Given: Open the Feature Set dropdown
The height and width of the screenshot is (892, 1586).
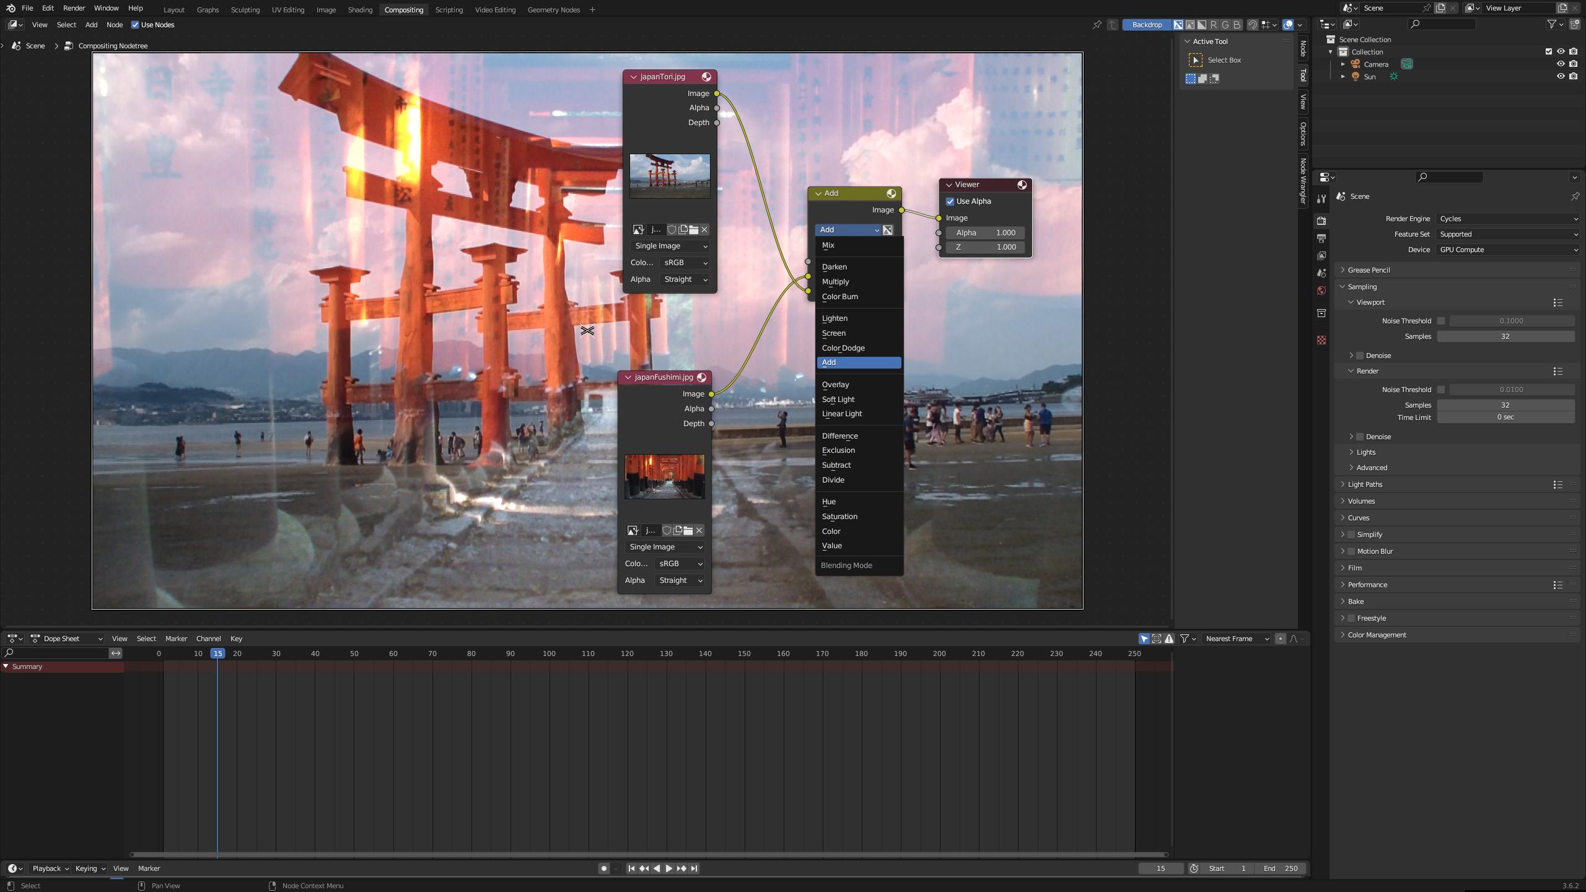Looking at the screenshot, I should (1507, 234).
